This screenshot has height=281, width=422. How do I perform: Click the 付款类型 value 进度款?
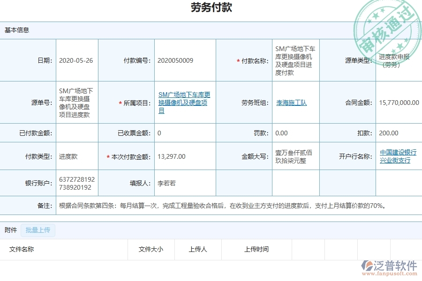pos(69,156)
